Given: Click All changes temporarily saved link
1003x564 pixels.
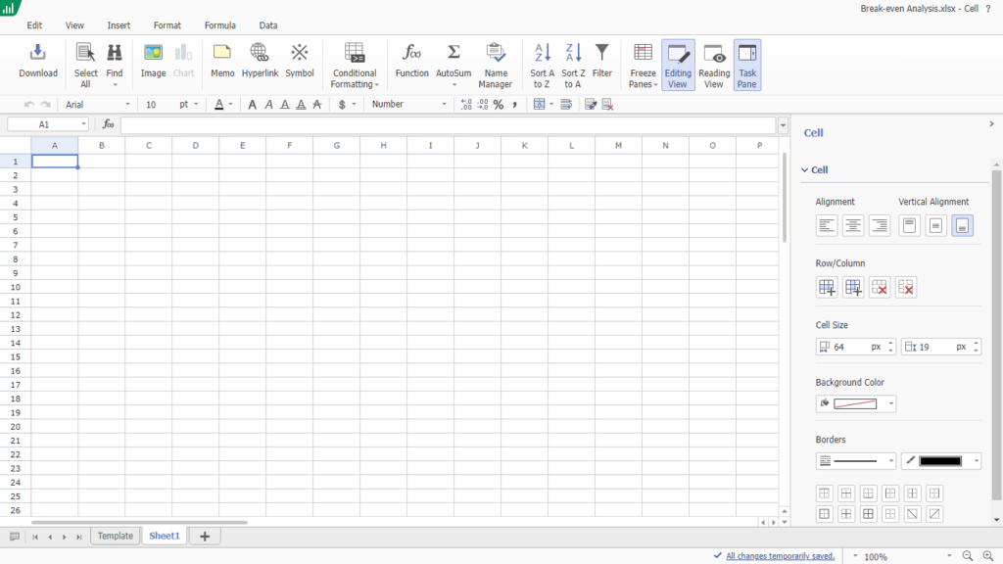Looking at the screenshot, I should tap(781, 556).
